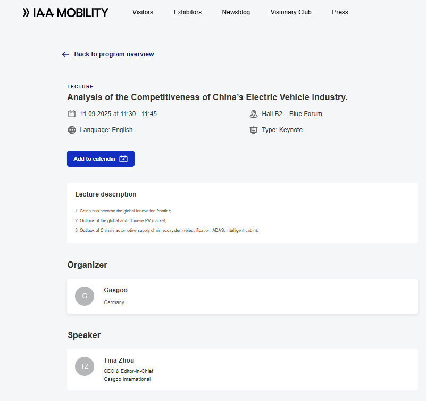Click the 'TZ' speaker avatar circle
This screenshot has height=401, width=426.
(84, 366)
